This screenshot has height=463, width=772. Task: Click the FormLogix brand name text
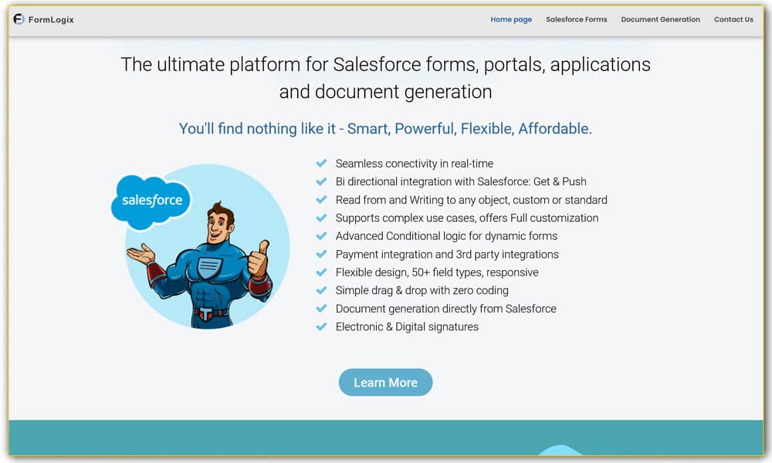50,19
